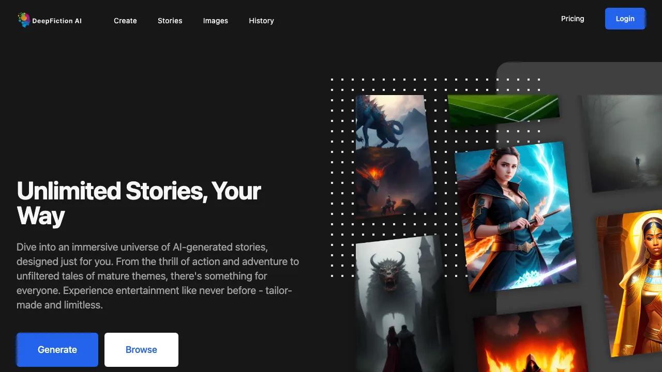View the foggy forest figure image
Viewport: 662px width, 372px height.
pyautogui.click(x=622, y=143)
